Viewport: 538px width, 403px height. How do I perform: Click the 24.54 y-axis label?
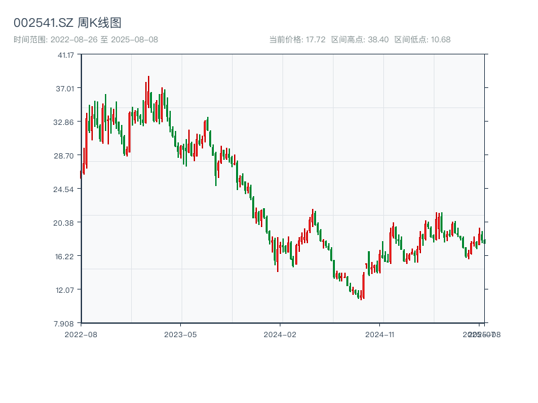click(x=65, y=189)
